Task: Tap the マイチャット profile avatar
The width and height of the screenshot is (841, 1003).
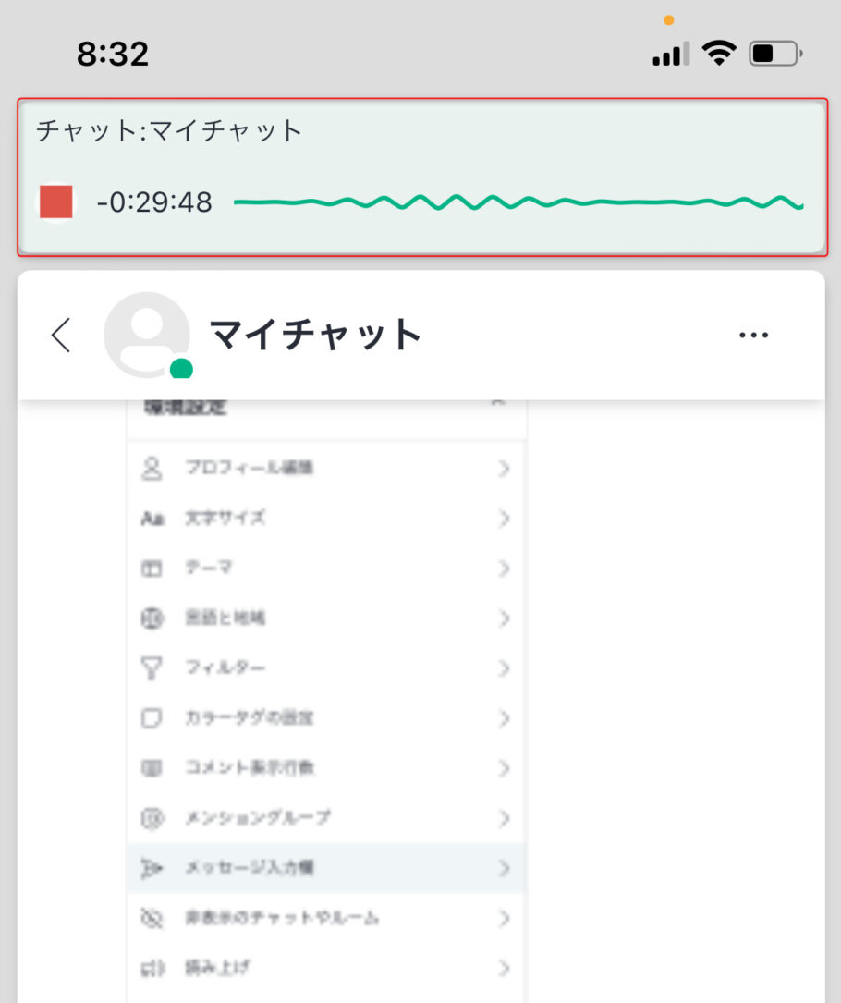Action: (147, 335)
